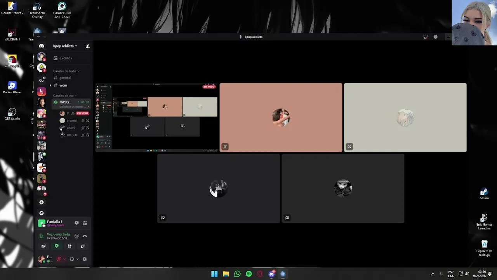497x280 pixels.
Task: Open the activities grid icon
Action: (70, 246)
